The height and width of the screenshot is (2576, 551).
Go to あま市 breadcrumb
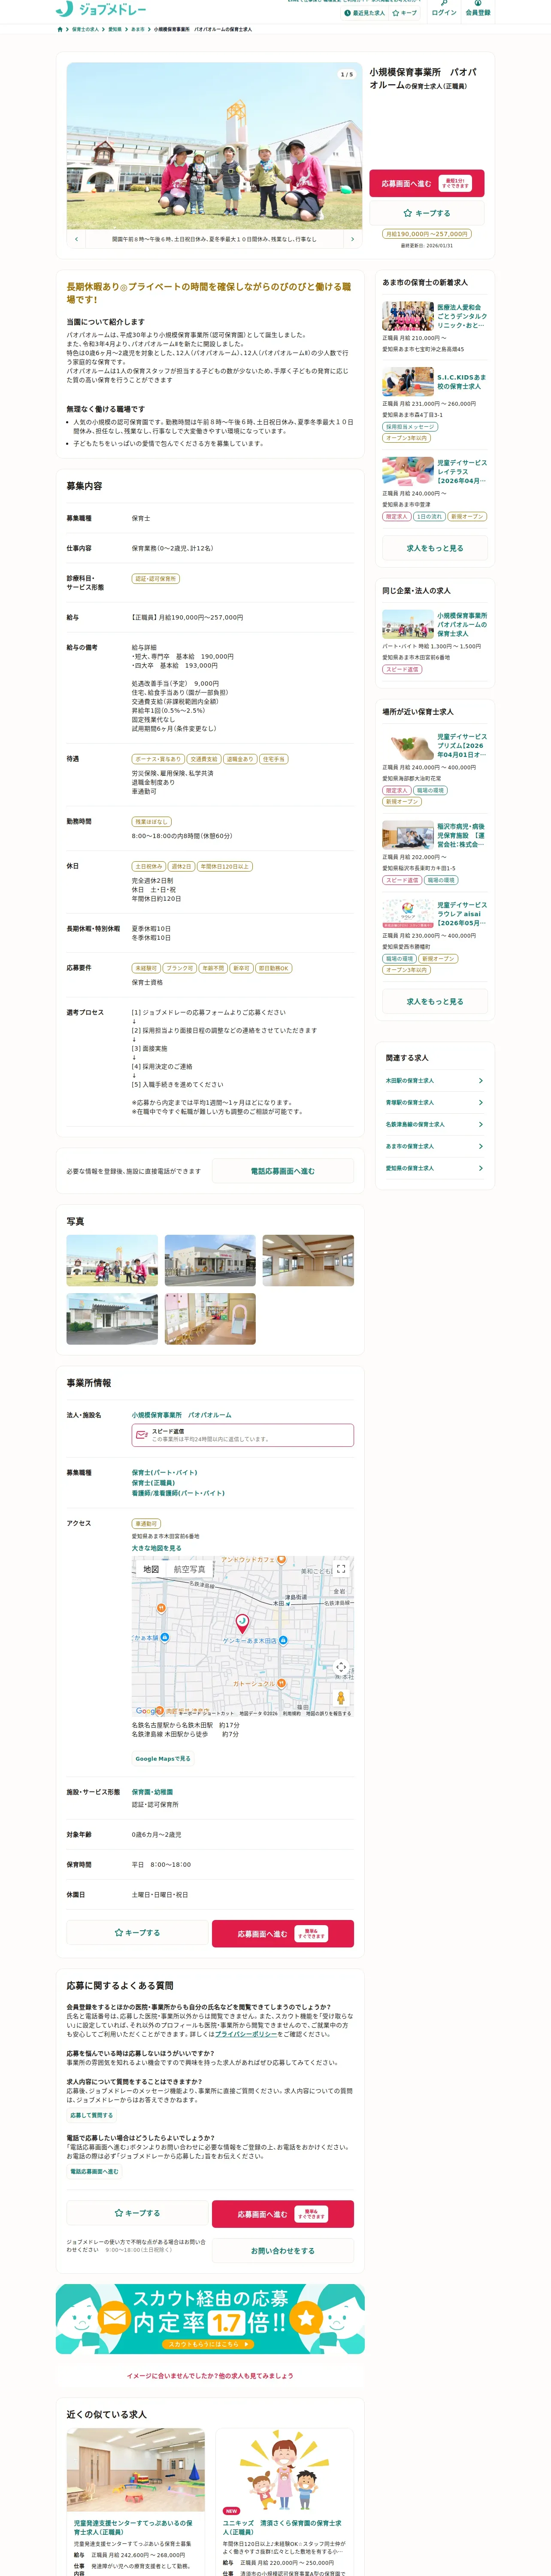coord(138,30)
